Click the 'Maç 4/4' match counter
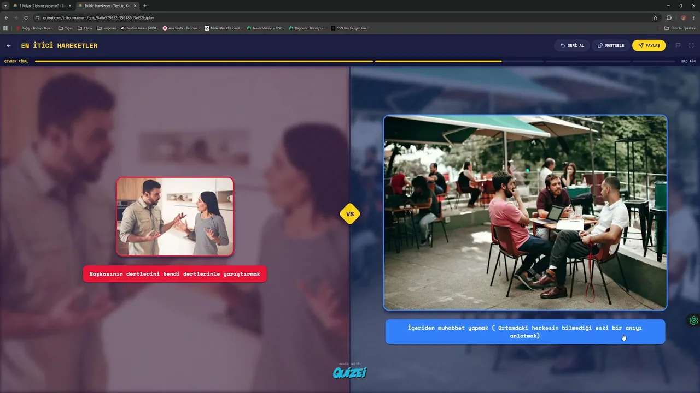The width and height of the screenshot is (700, 393). [x=689, y=61]
